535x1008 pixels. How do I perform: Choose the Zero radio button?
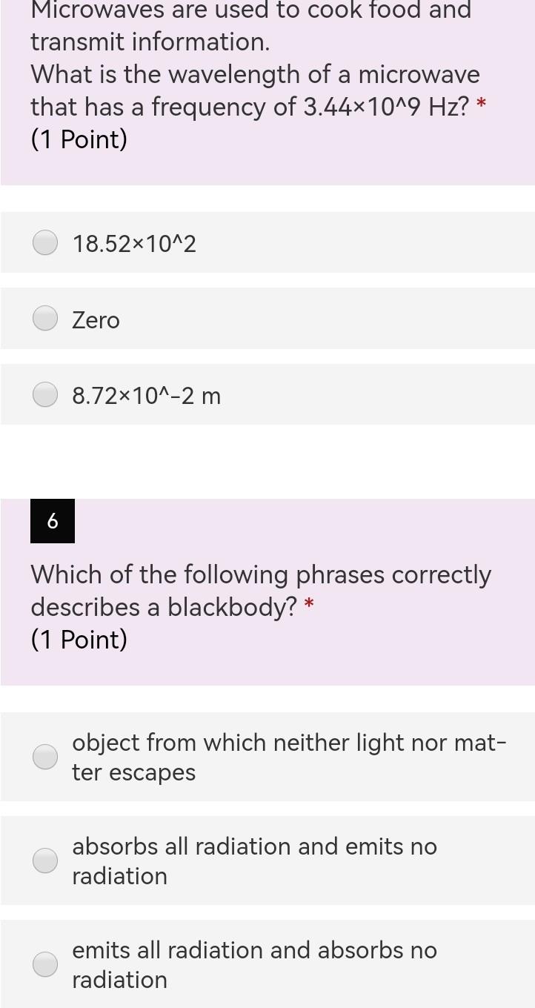pyautogui.click(x=46, y=319)
